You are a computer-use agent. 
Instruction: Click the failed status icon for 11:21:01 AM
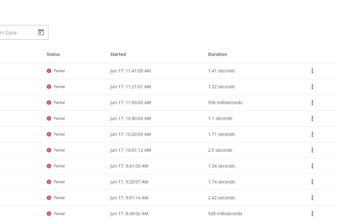[x=49, y=87]
